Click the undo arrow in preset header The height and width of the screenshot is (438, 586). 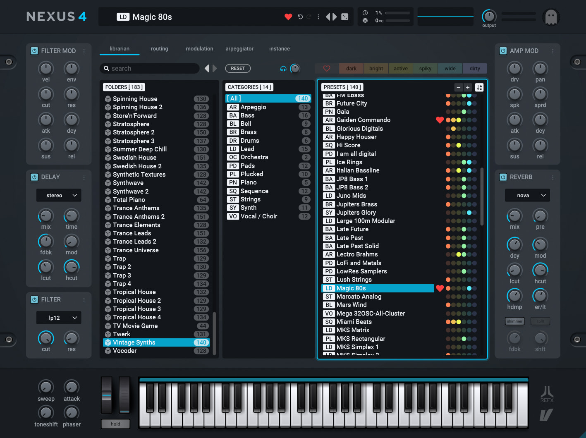[300, 17]
